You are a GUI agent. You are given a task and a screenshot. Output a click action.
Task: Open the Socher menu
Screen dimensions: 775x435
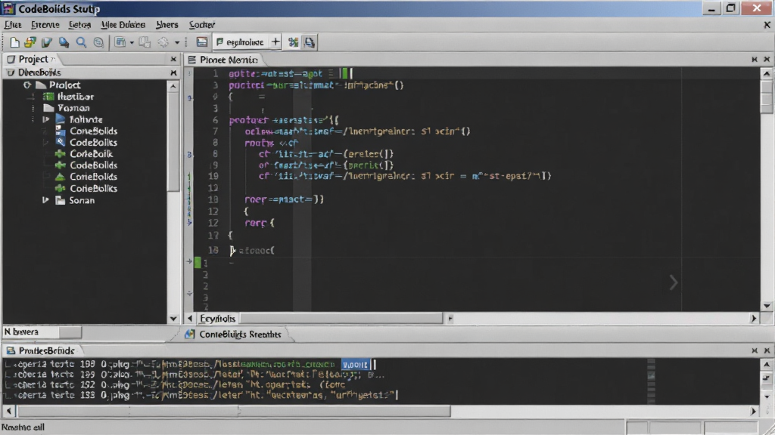coord(201,25)
